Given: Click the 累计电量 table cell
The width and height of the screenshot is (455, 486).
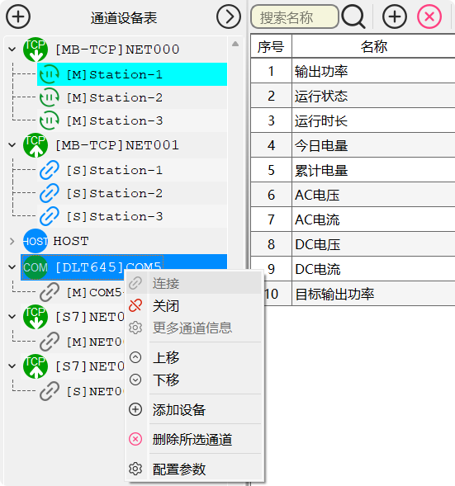Looking at the screenshot, I should (373, 170).
